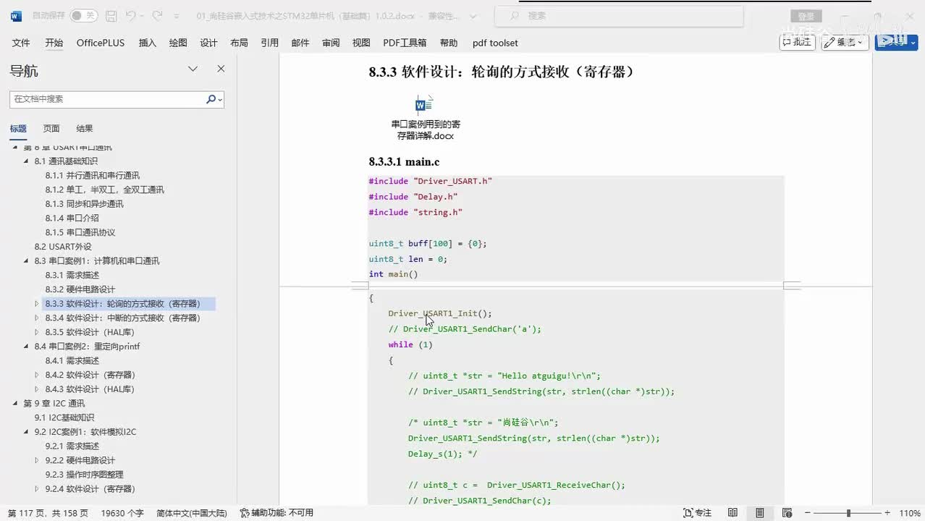Viewport: 925px width, 521px height.
Task: Open the 绘图 ribbon tab
Action: pyautogui.click(x=178, y=43)
